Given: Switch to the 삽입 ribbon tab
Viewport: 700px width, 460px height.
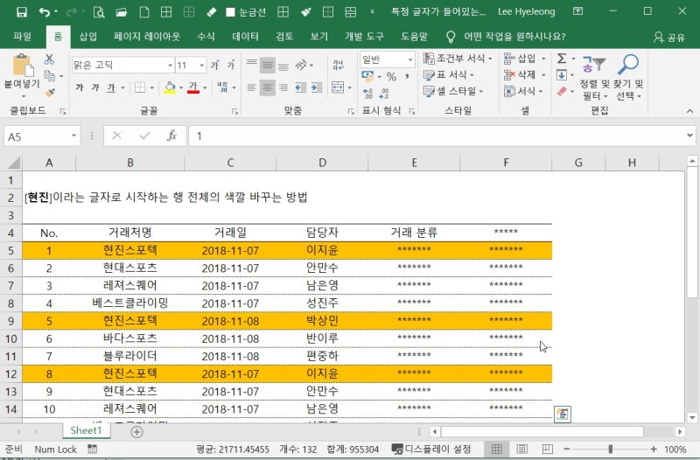Looking at the screenshot, I should 88,37.
